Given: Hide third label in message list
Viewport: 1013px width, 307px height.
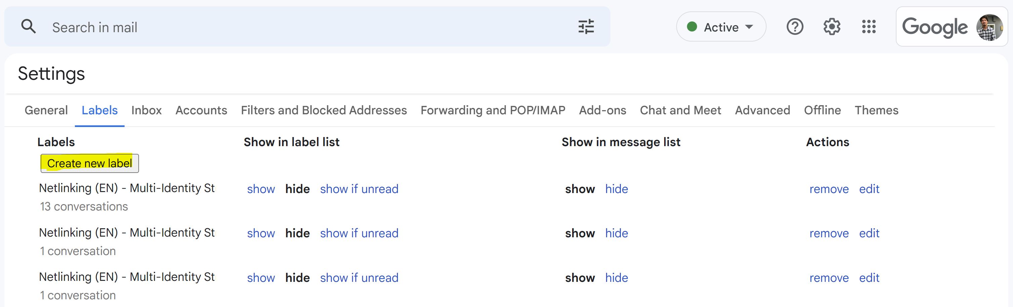Looking at the screenshot, I should [x=616, y=278].
